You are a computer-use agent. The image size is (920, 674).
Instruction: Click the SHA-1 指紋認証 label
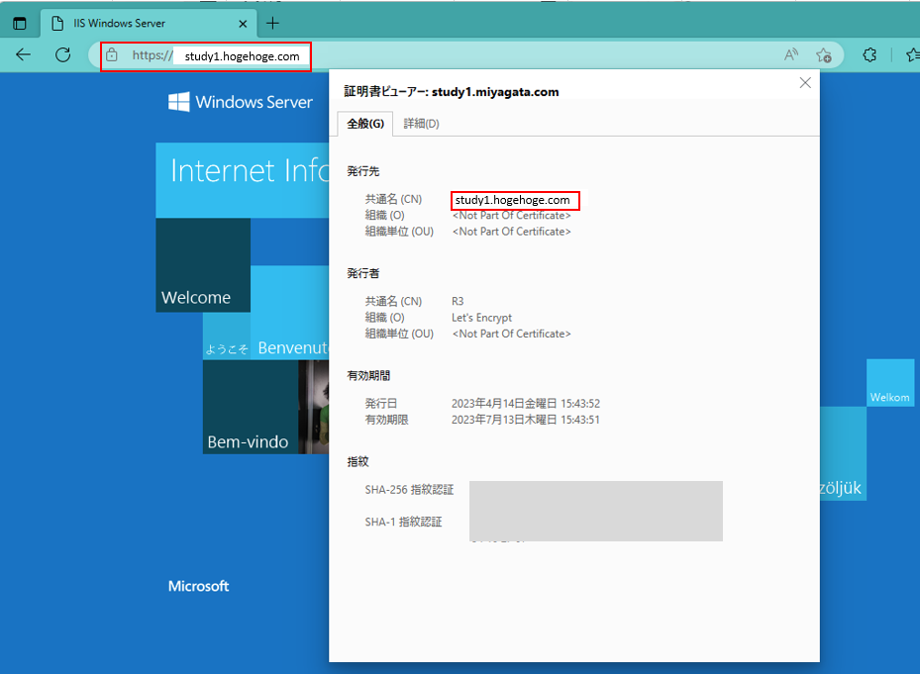(x=403, y=522)
